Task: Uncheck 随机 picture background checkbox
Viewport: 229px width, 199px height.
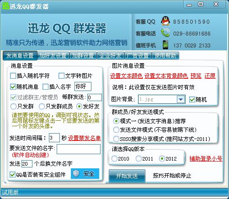Action: [x=192, y=100]
